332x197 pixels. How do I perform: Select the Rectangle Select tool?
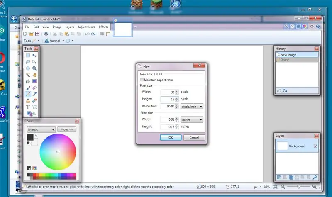click(28, 56)
